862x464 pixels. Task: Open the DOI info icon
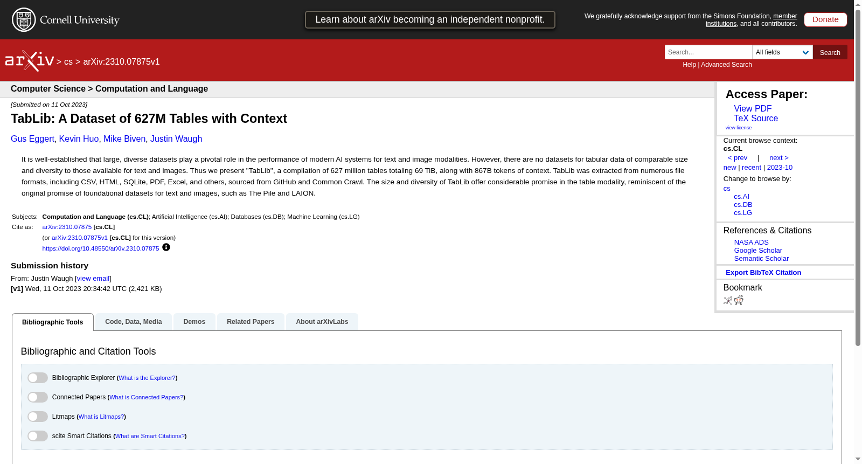(166, 247)
